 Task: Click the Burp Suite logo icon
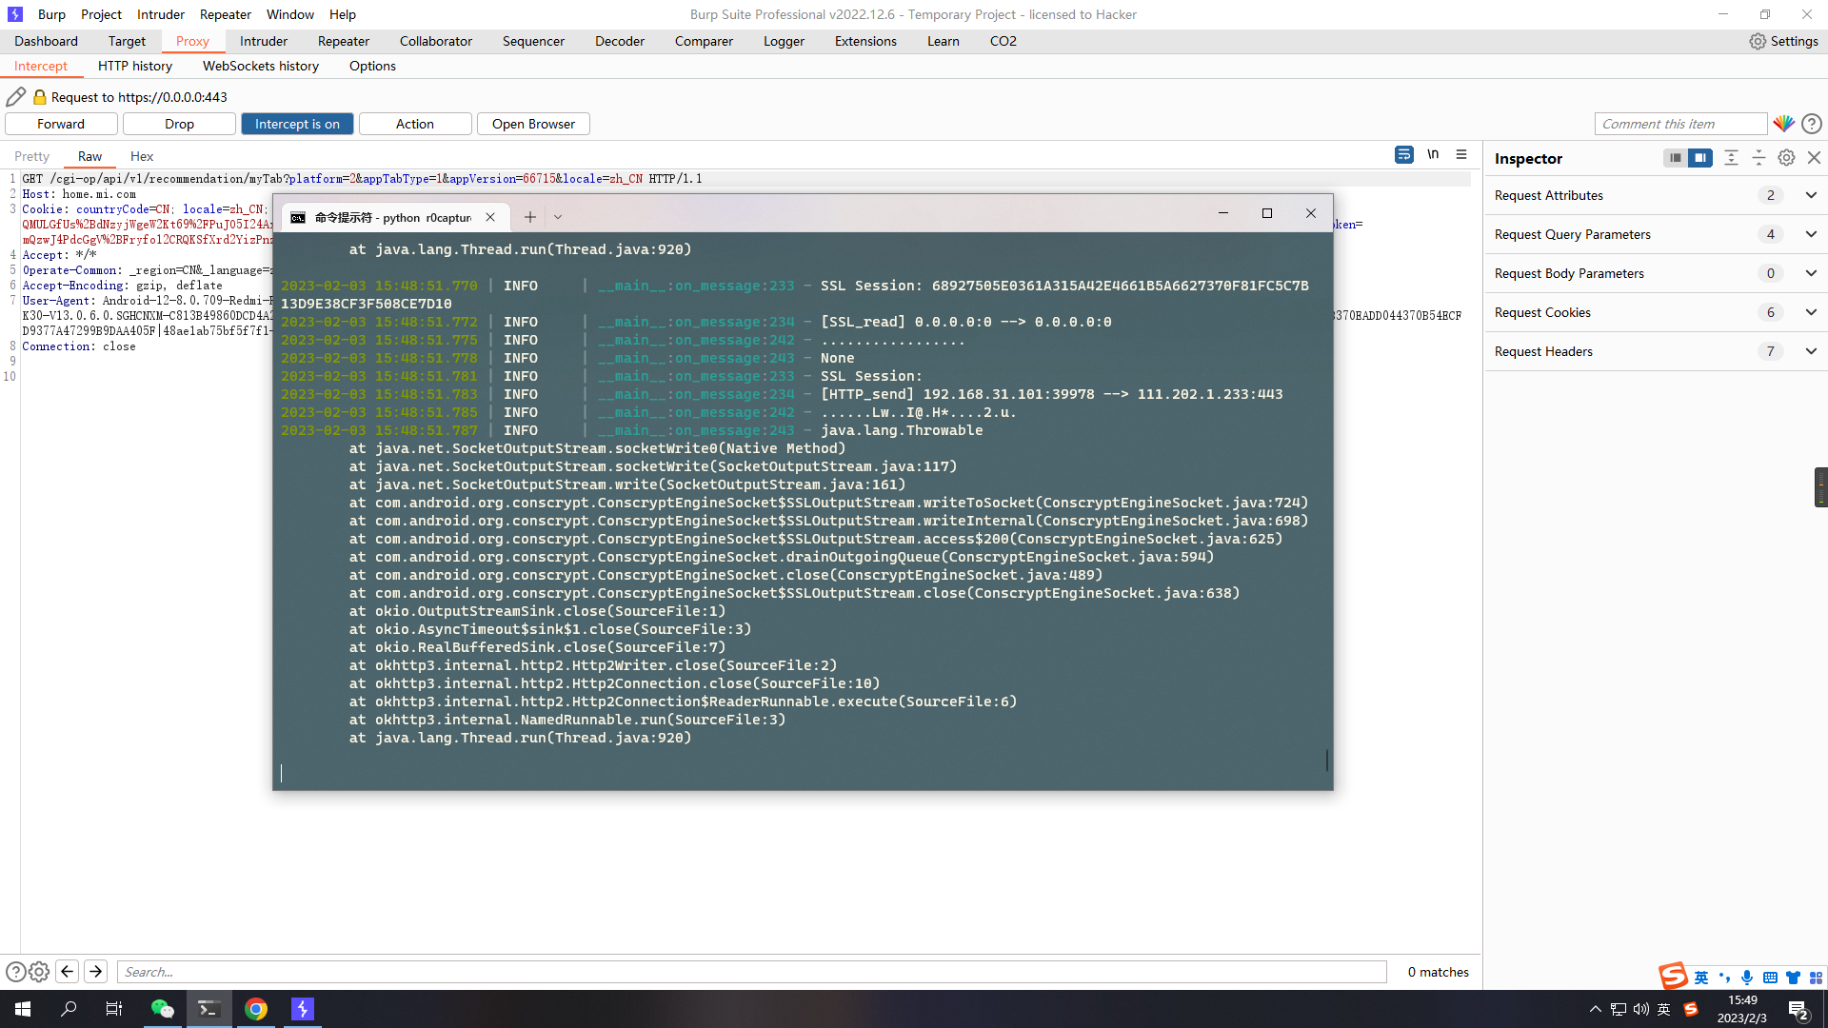tap(14, 14)
